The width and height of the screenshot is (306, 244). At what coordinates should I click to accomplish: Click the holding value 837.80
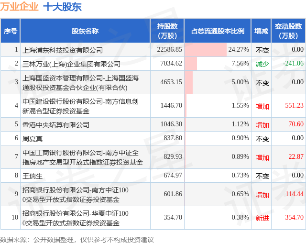[173, 138]
